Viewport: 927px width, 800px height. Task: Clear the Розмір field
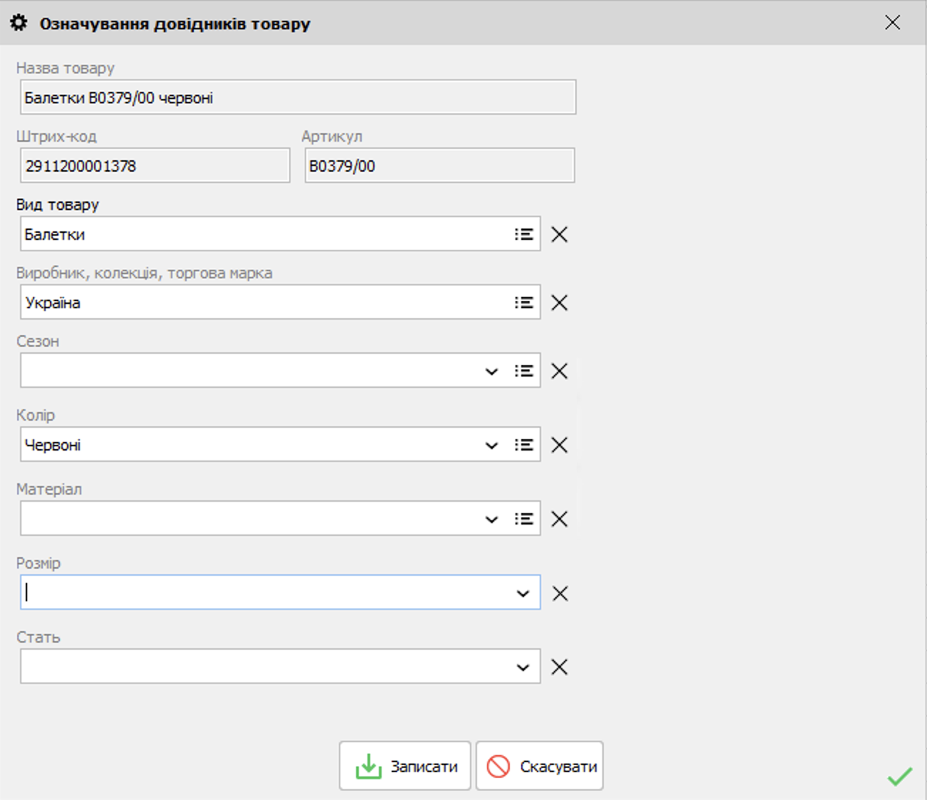click(x=560, y=593)
